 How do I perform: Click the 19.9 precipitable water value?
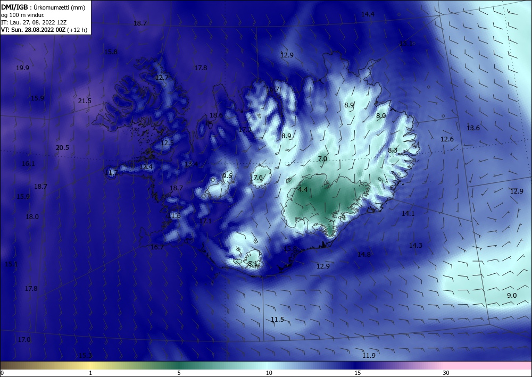(x=22, y=68)
